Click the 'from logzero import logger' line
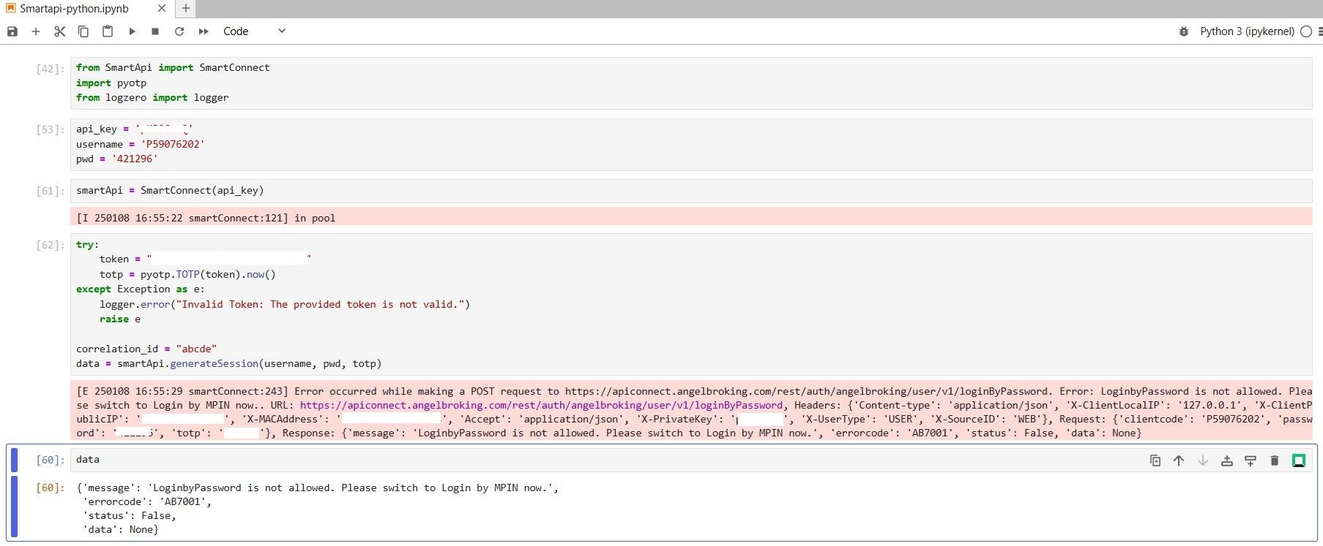Image resolution: width=1323 pixels, height=546 pixels. click(x=152, y=98)
